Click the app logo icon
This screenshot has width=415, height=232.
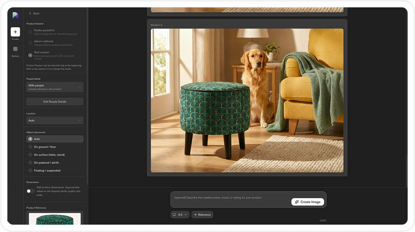pos(15,15)
